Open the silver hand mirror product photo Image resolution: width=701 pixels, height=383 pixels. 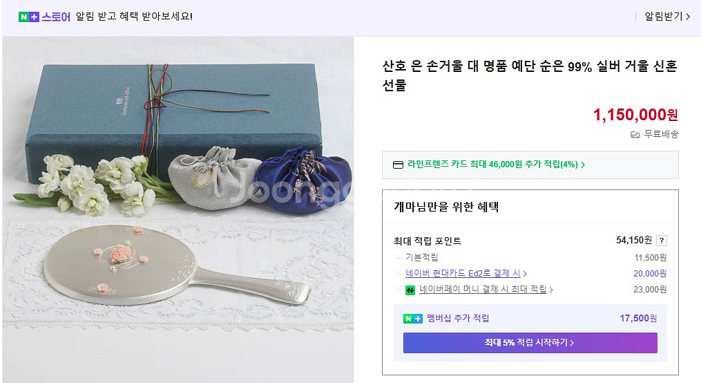[x=178, y=207]
